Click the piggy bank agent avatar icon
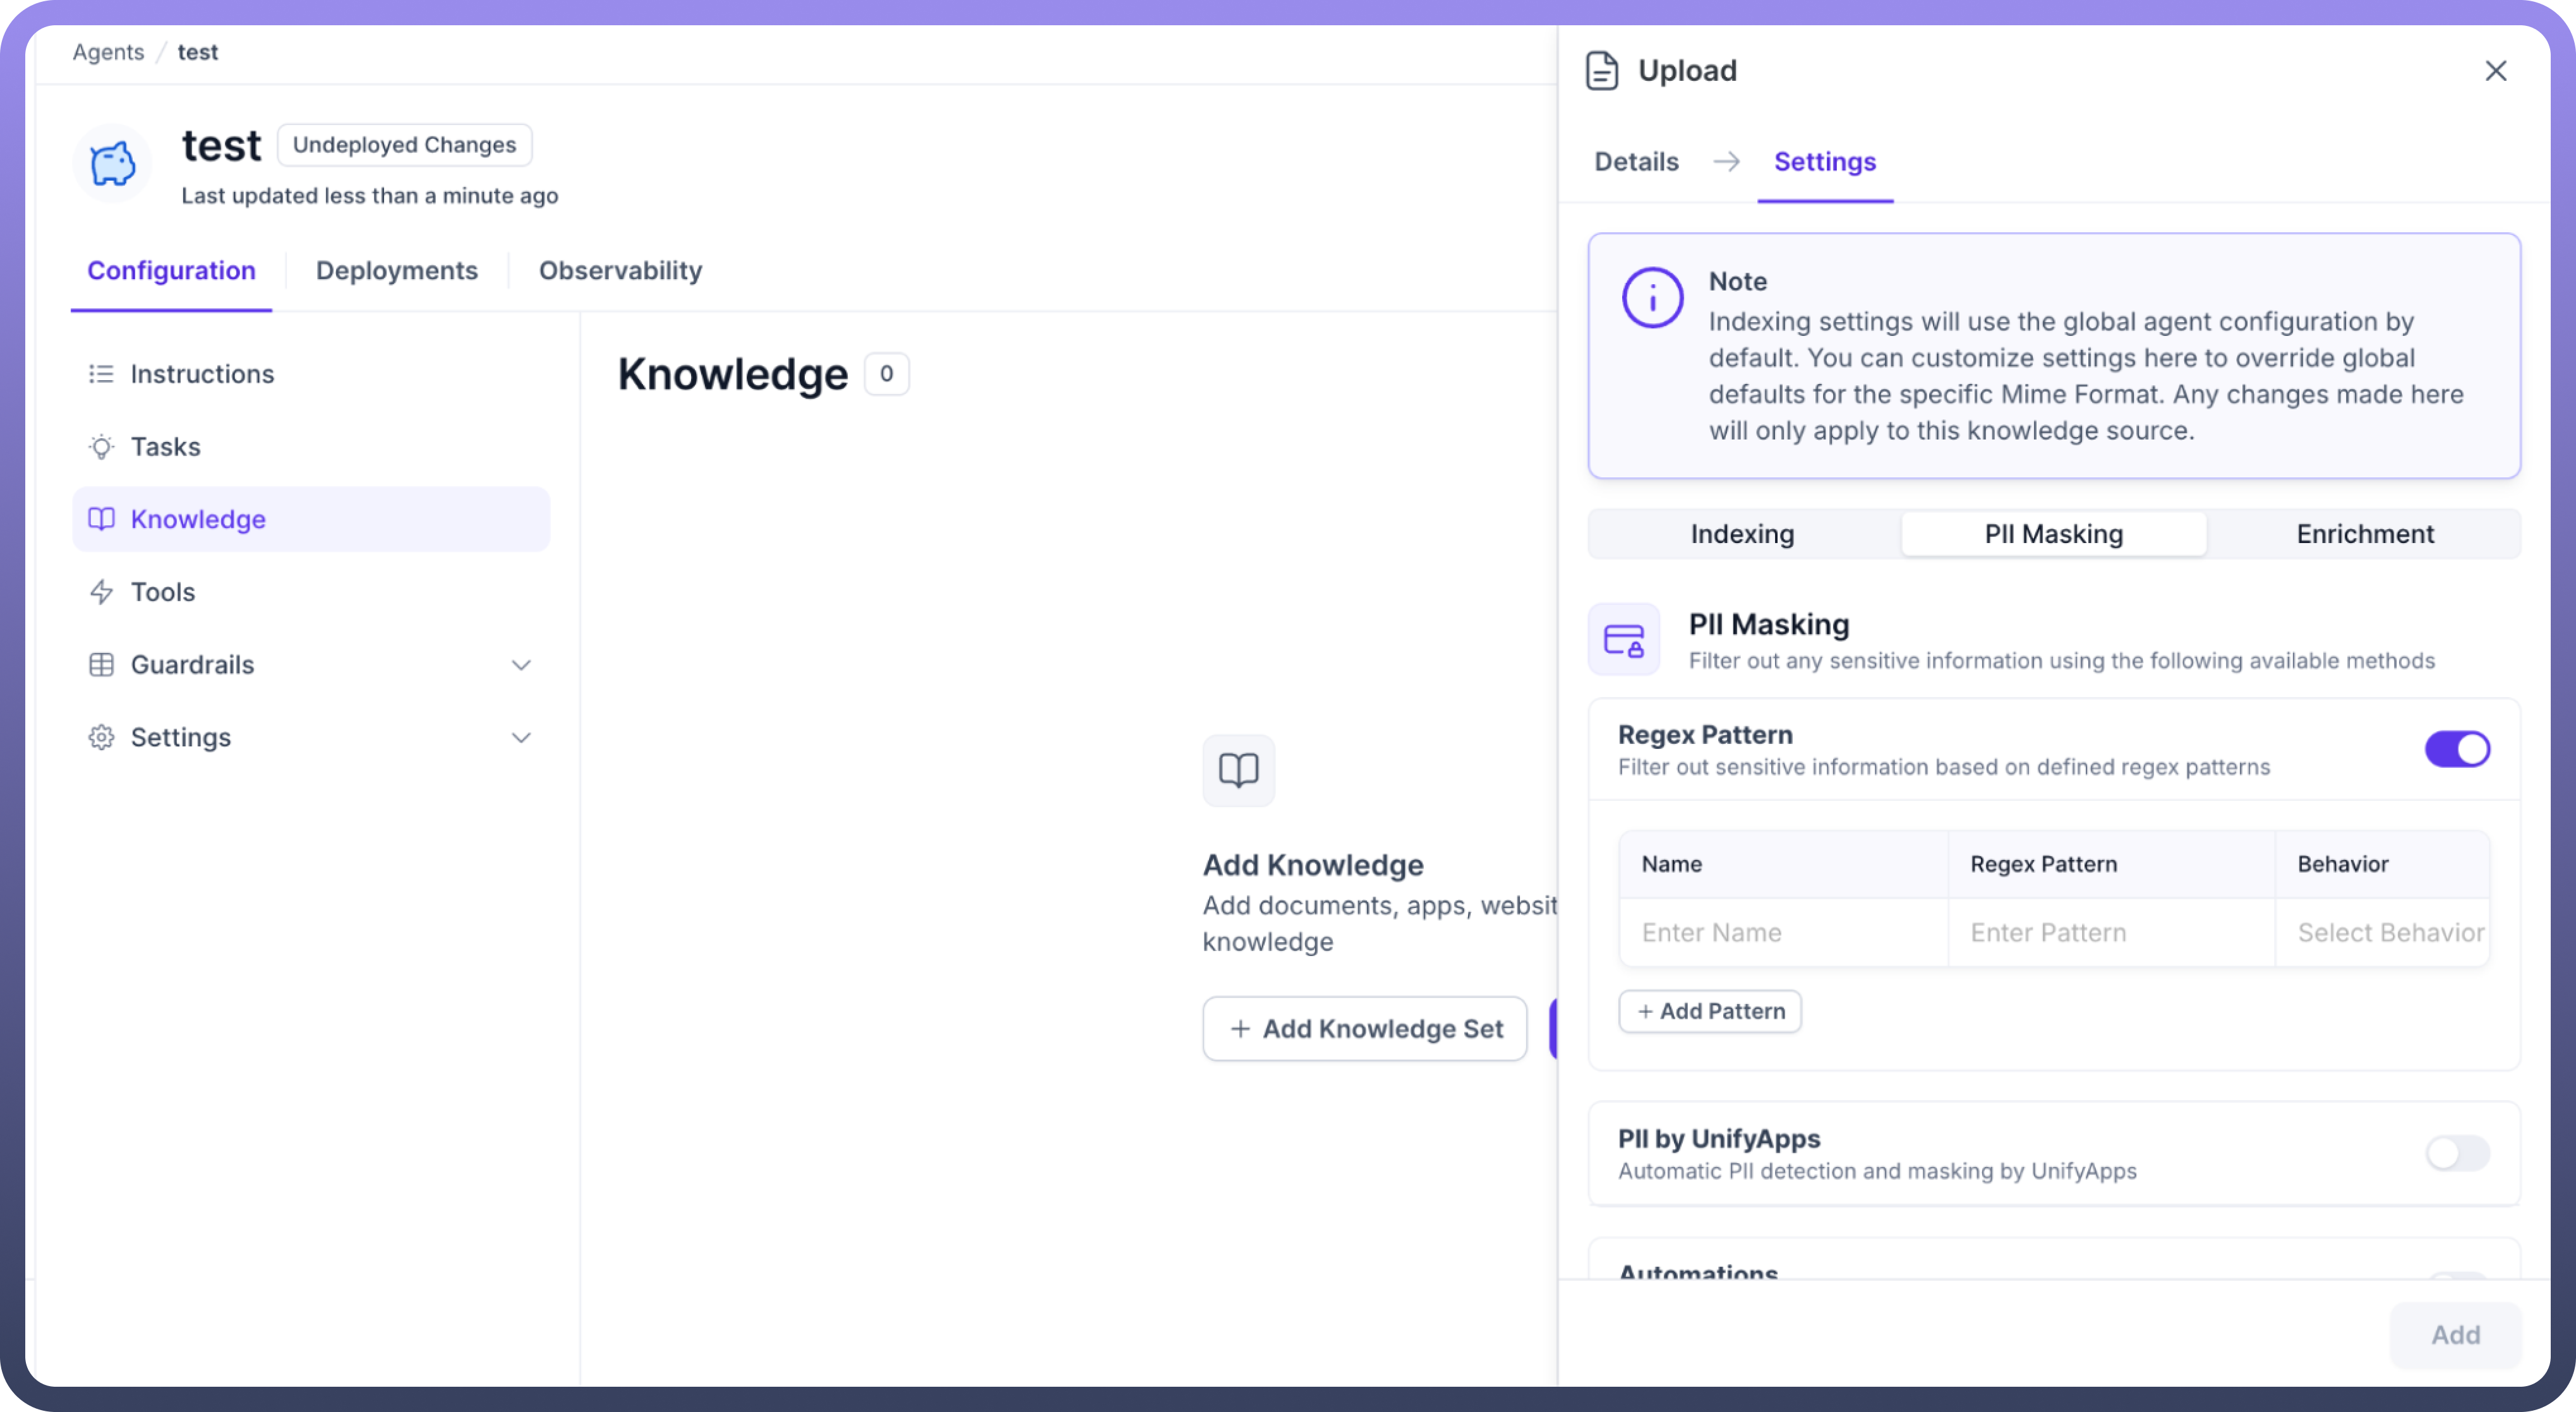Screen dimensions: 2576x1412 pyautogui.click(x=112, y=163)
